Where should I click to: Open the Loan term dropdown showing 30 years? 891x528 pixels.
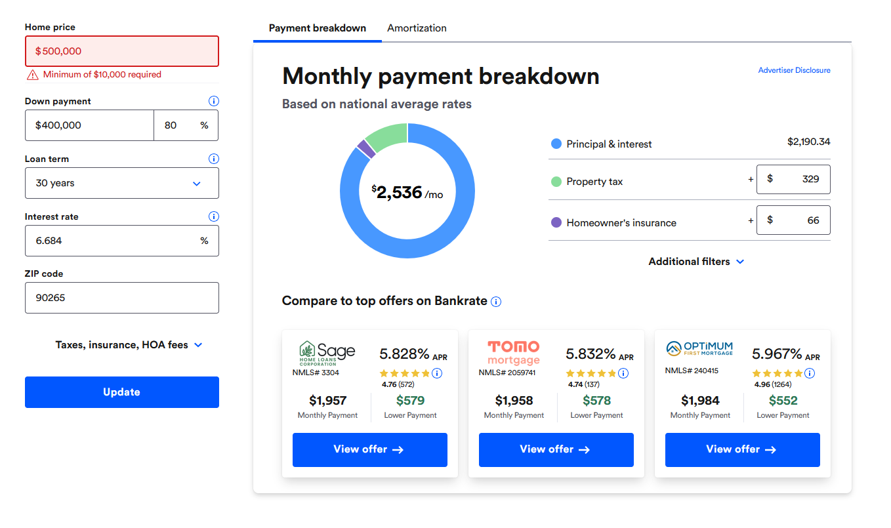pos(122,183)
